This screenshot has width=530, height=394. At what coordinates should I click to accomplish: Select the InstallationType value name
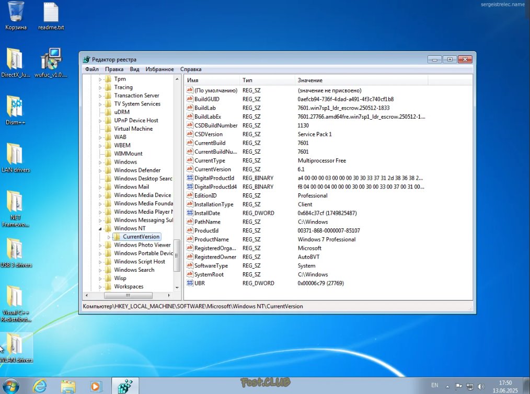(x=214, y=204)
